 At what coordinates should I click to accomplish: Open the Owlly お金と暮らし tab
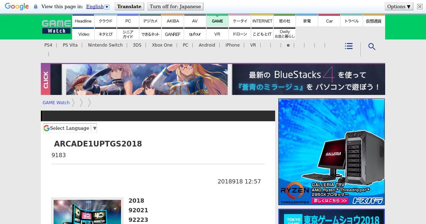tap(284, 34)
